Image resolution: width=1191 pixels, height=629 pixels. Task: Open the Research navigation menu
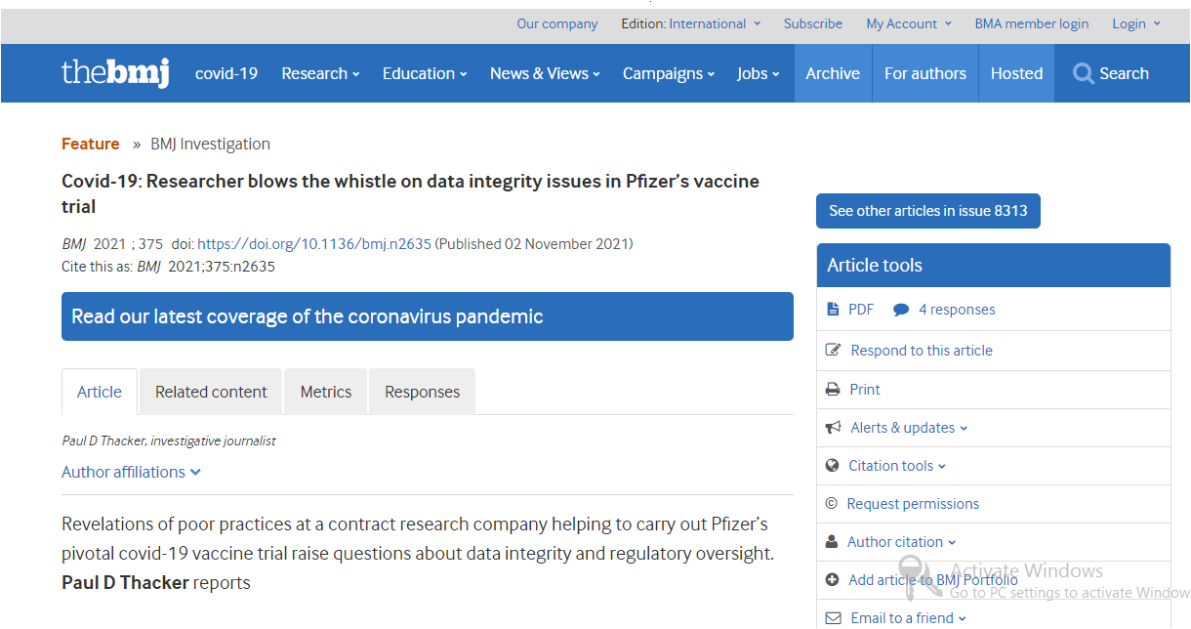pos(320,73)
